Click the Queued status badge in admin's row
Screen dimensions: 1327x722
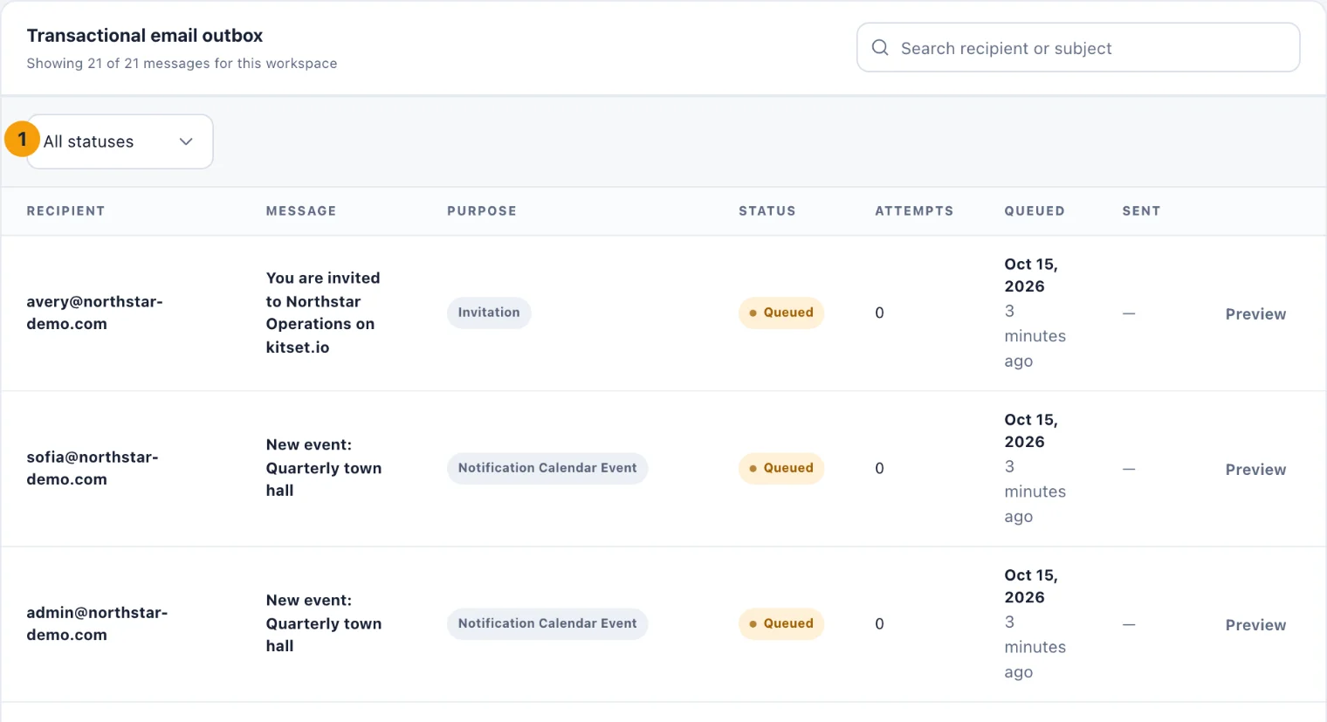click(x=781, y=623)
